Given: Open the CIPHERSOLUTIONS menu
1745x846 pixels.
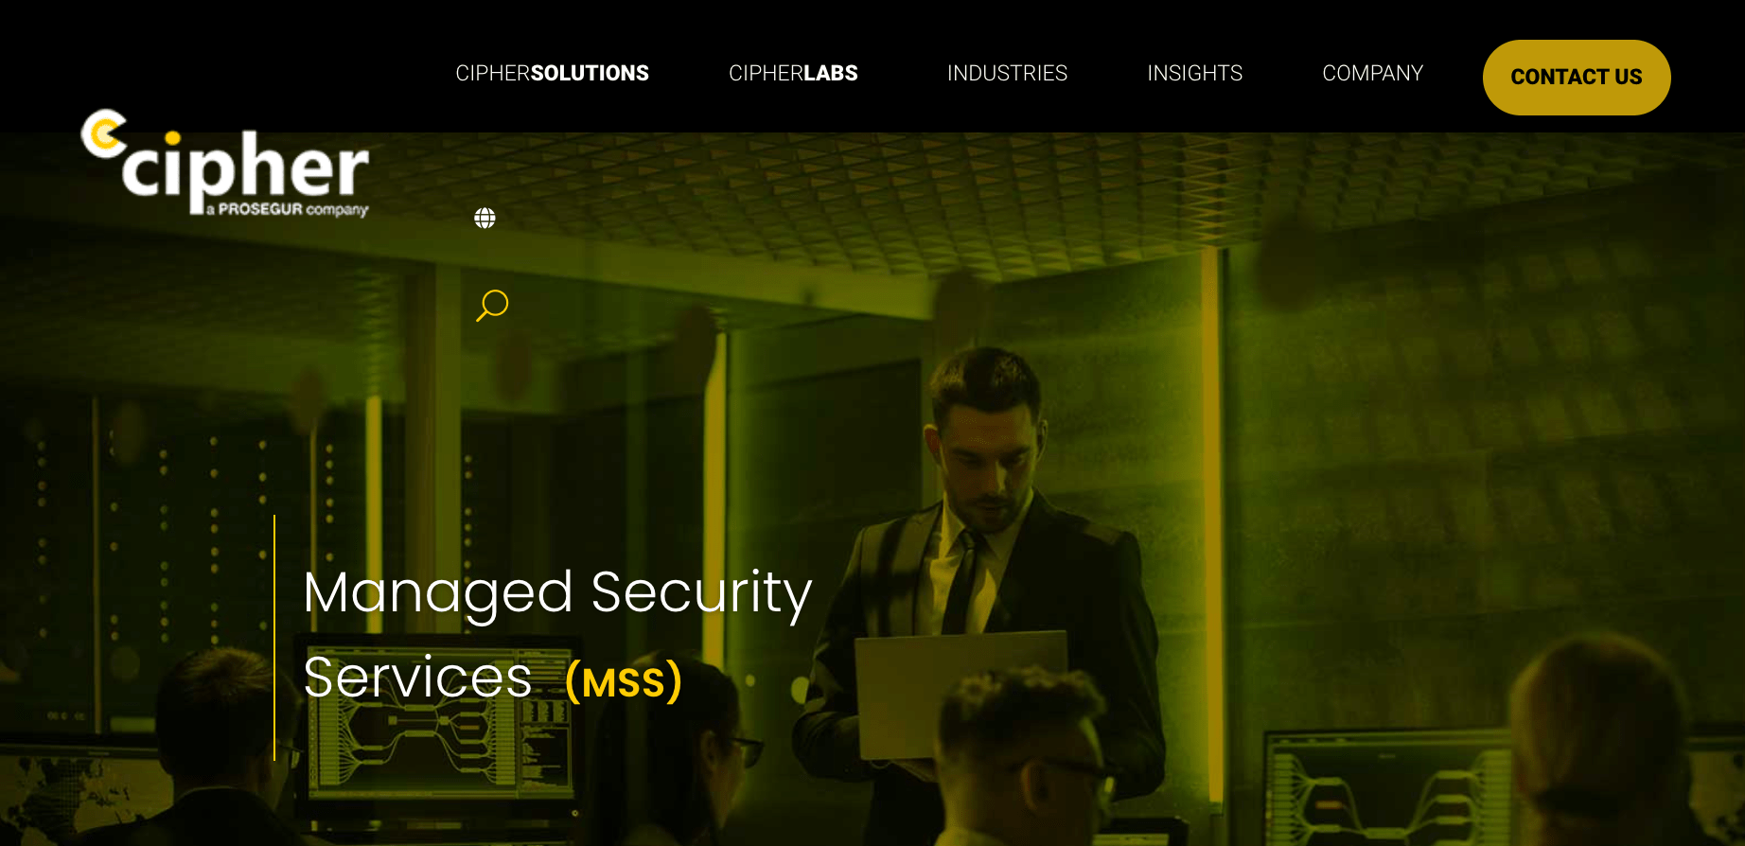Looking at the screenshot, I should click(552, 73).
